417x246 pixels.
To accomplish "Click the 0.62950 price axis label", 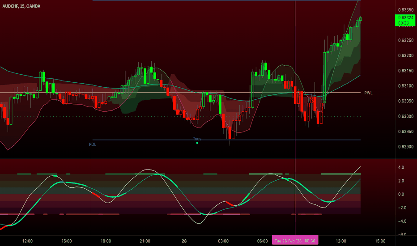I will point(406,131).
